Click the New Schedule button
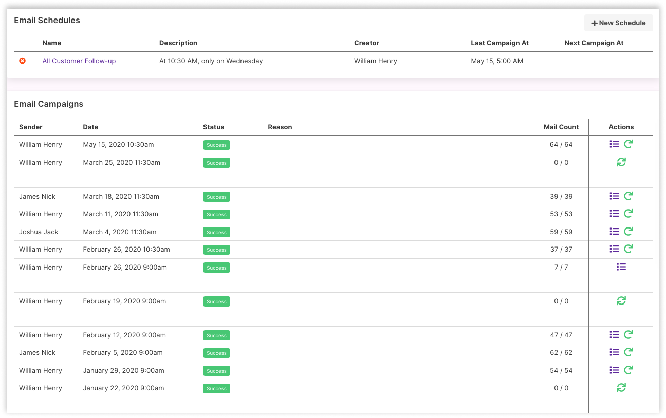Viewport: 666px width, 418px height. (618, 23)
